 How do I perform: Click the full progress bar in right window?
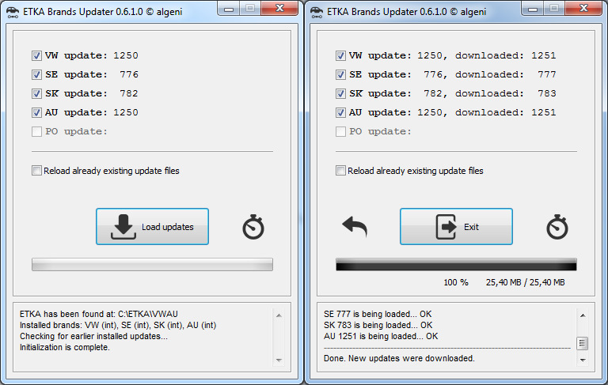[x=456, y=265]
